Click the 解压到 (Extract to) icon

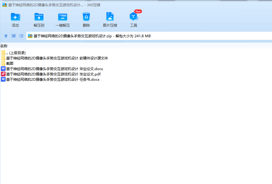click(39, 17)
